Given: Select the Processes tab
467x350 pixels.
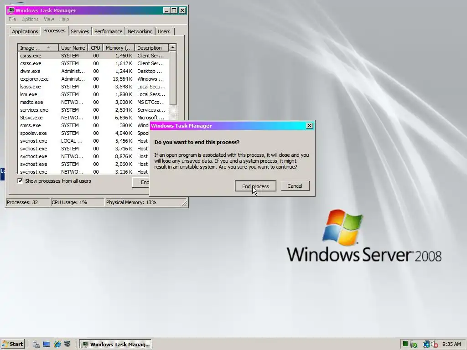Looking at the screenshot, I should pyautogui.click(x=54, y=31).
